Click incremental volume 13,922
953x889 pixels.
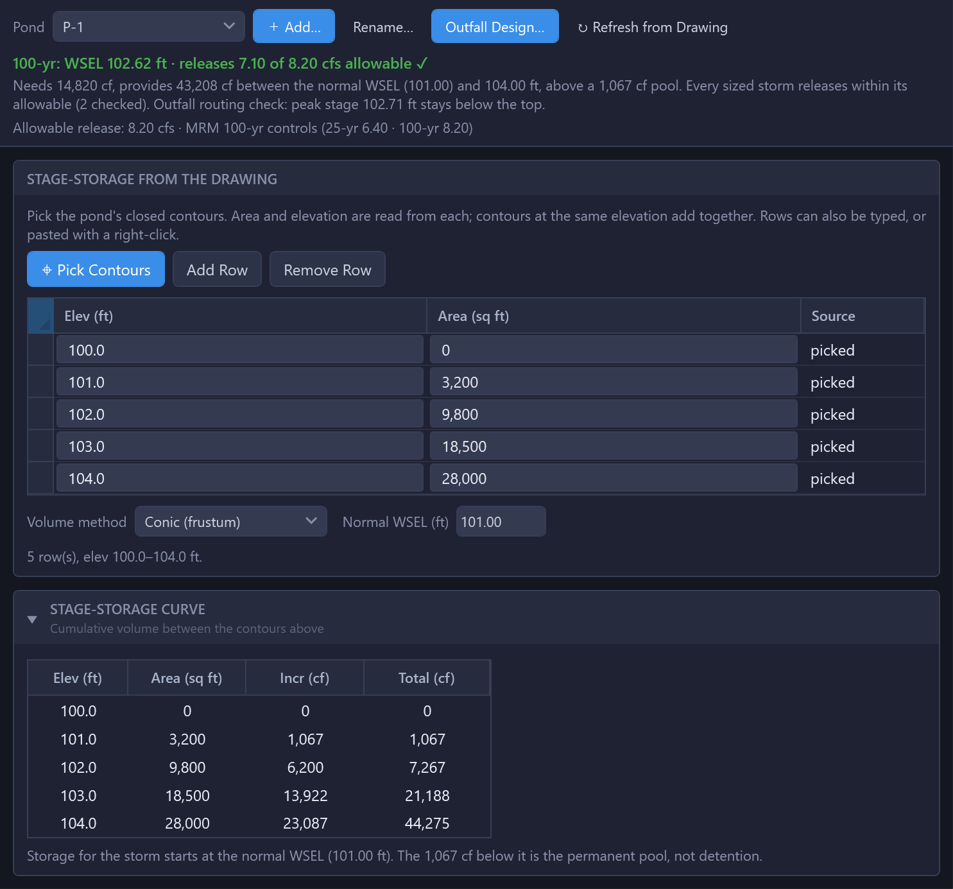pyautogui.click(x=305, y=795)
